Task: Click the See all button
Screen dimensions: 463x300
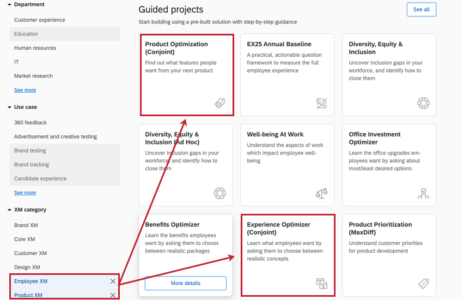Action: (422, 9)
